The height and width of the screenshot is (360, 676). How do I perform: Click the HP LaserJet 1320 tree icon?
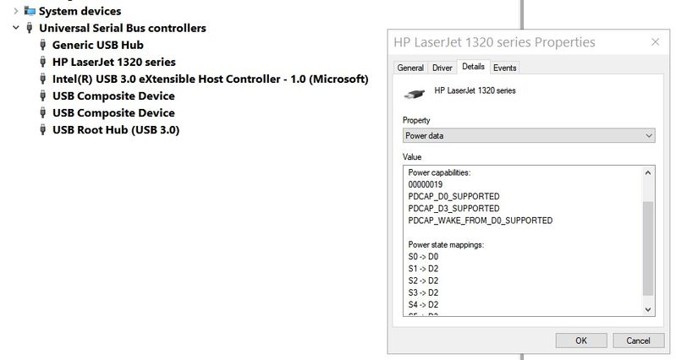click(43, 62)
